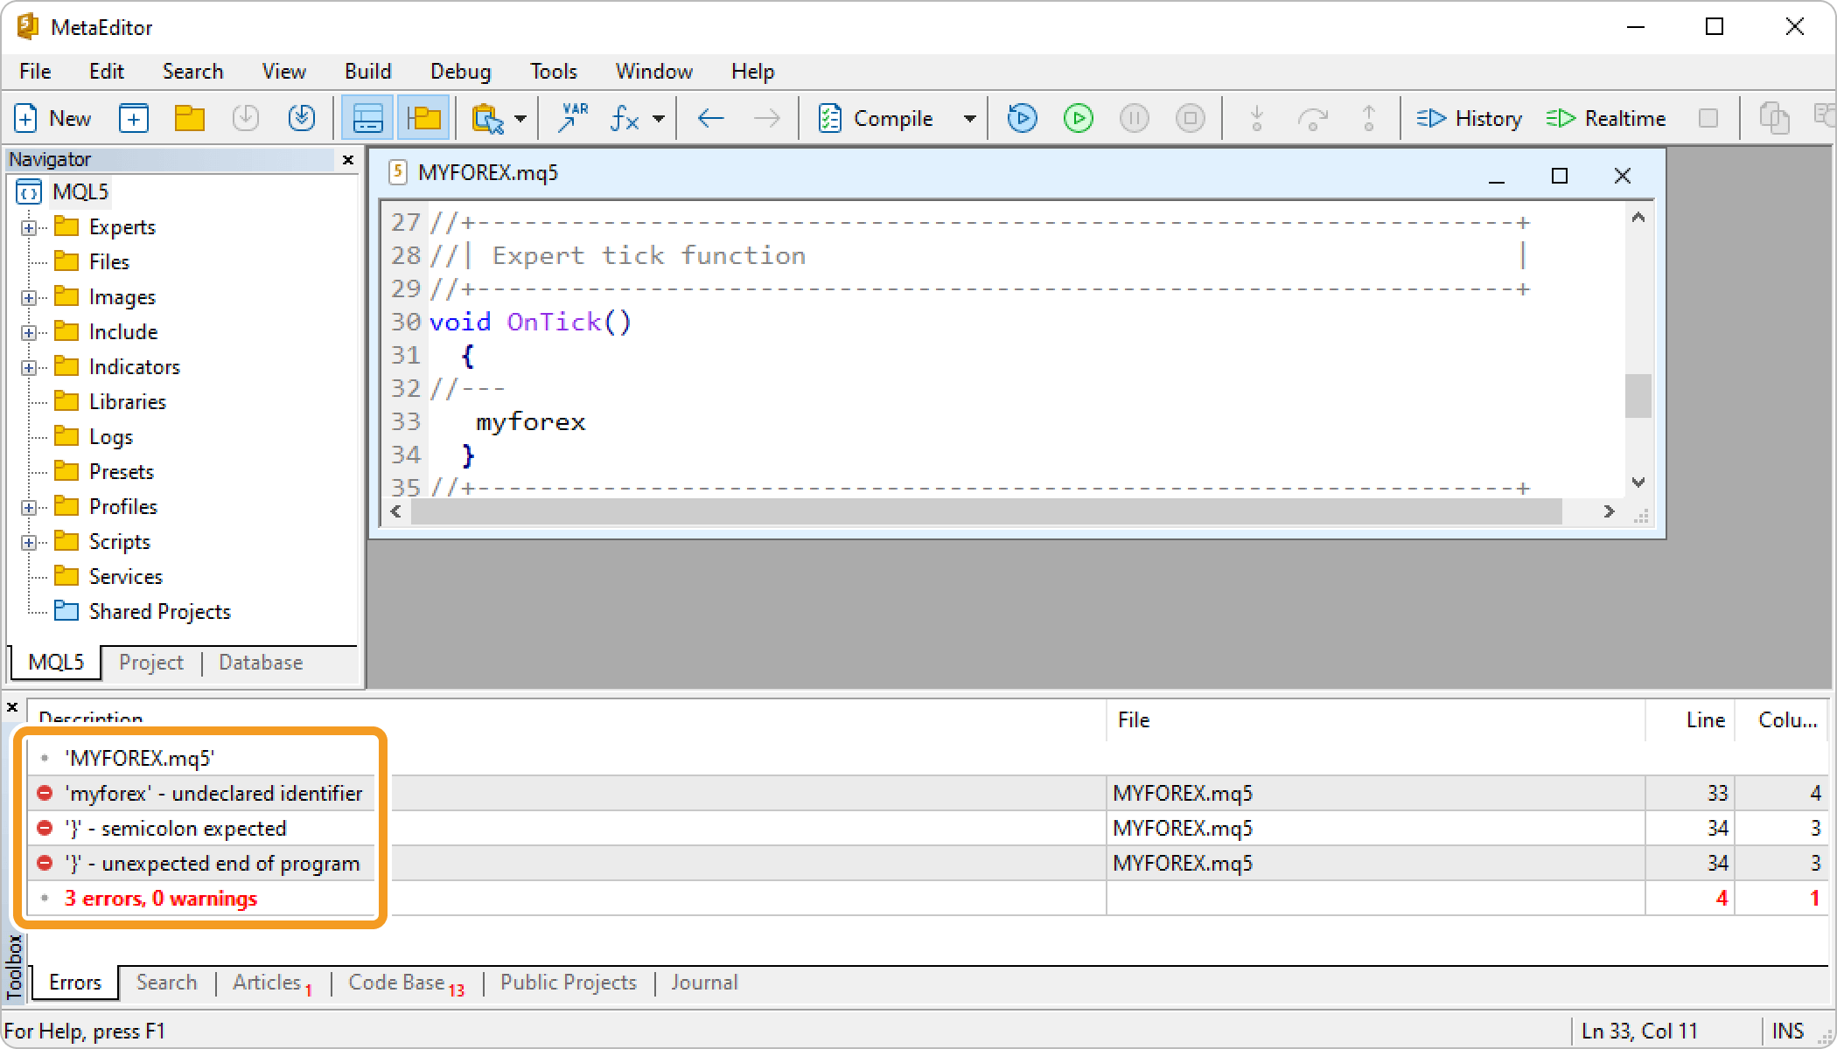Click the green start debugging icon
This screenshot has width=1837, height=1049.
coord(1078,118)
